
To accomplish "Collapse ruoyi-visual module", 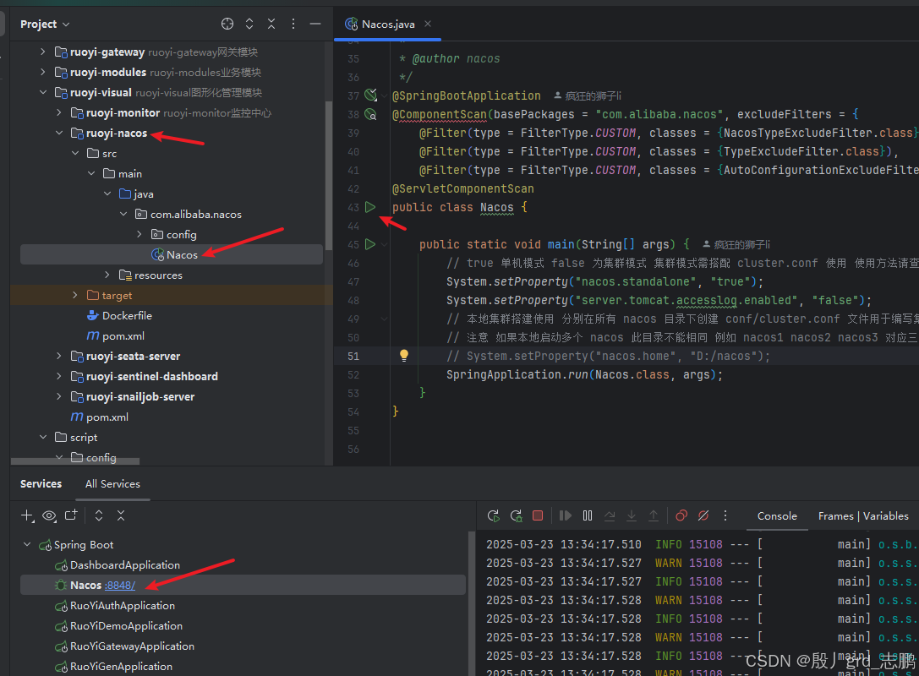I will (43, 92).
